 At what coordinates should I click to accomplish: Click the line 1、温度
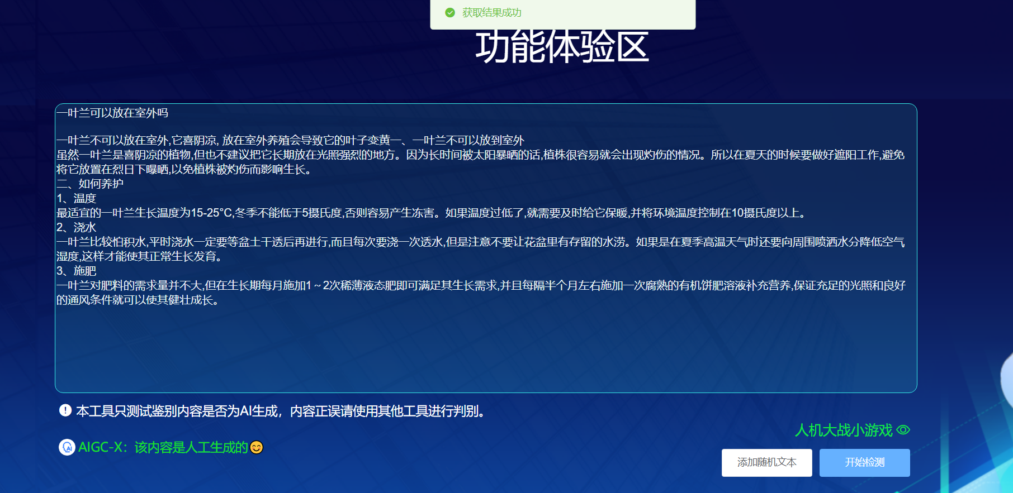click(x=77, y=198)
